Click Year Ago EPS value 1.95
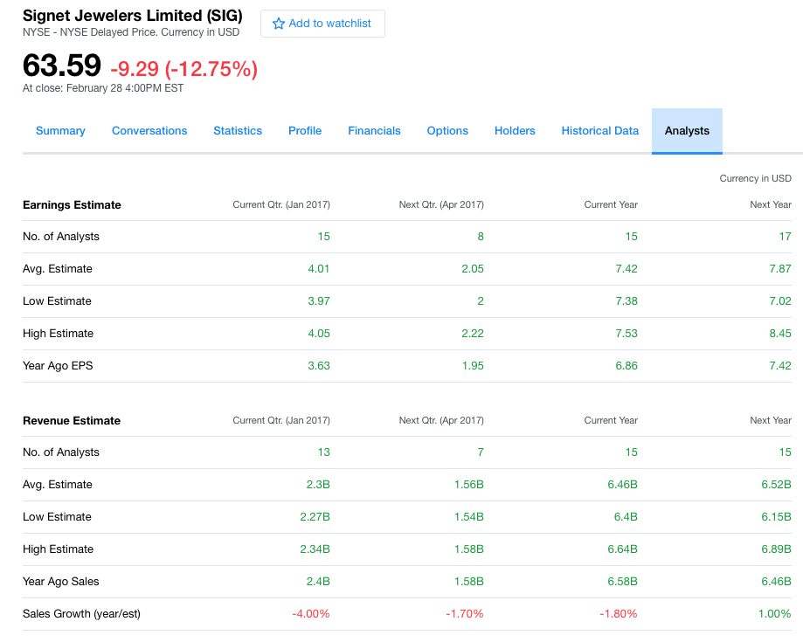Image resolution: width=803 pixels, height=642 pixels. point(473,365)
